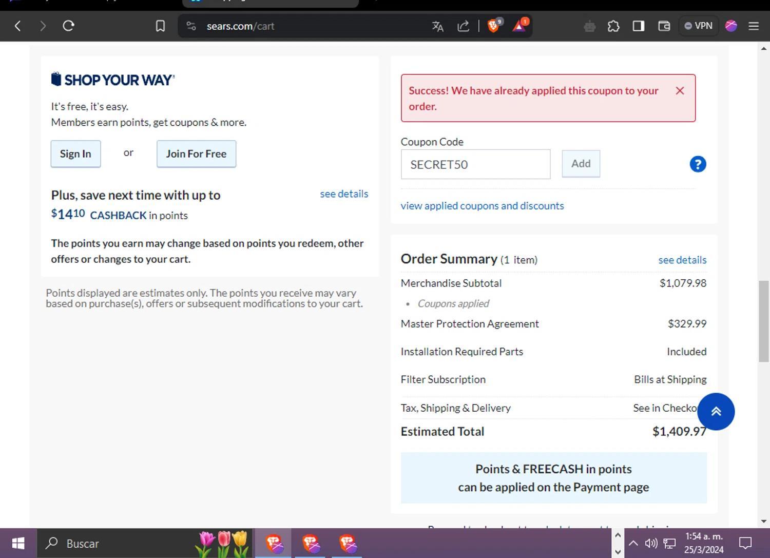Image resolution: width=770 pixels, height=558 pixels.
Task: Add the coupon code
Action: pyautogui.click(x=581, y=164)
